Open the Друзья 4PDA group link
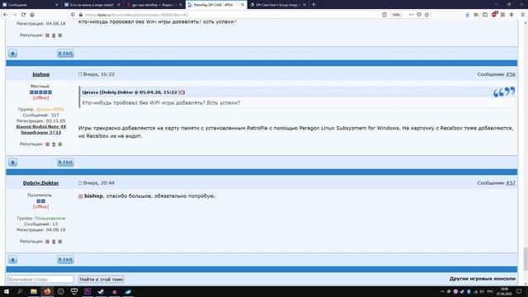 coord(49,110)
